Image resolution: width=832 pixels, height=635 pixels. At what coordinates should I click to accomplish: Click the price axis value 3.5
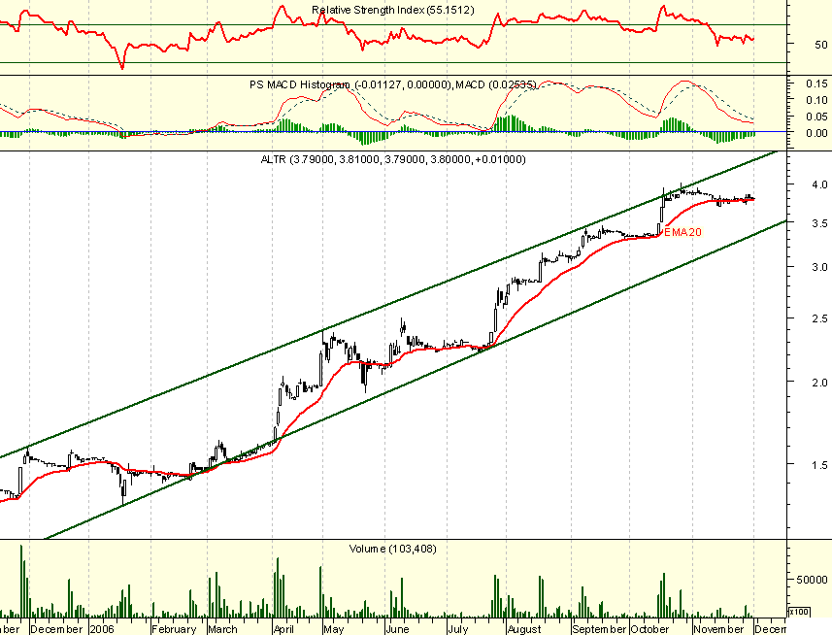[x=819, y=223]
